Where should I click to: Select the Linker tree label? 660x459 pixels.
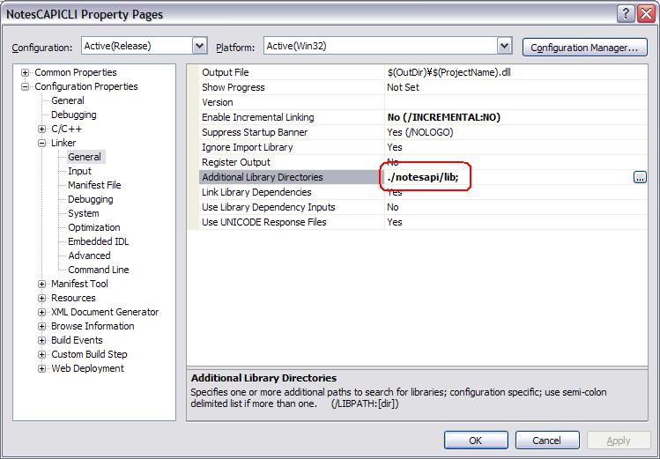click(x=63, y=143)
